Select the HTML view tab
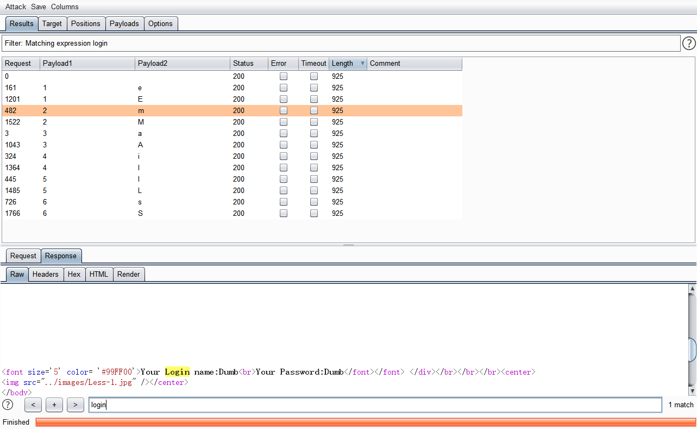697x429 pixels. point(99,274)
